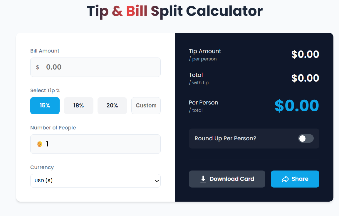The width and height of the screenshot is (339, 216).
Task: Click the download icon on Download Card button
Action: click(x=203, y=179)
